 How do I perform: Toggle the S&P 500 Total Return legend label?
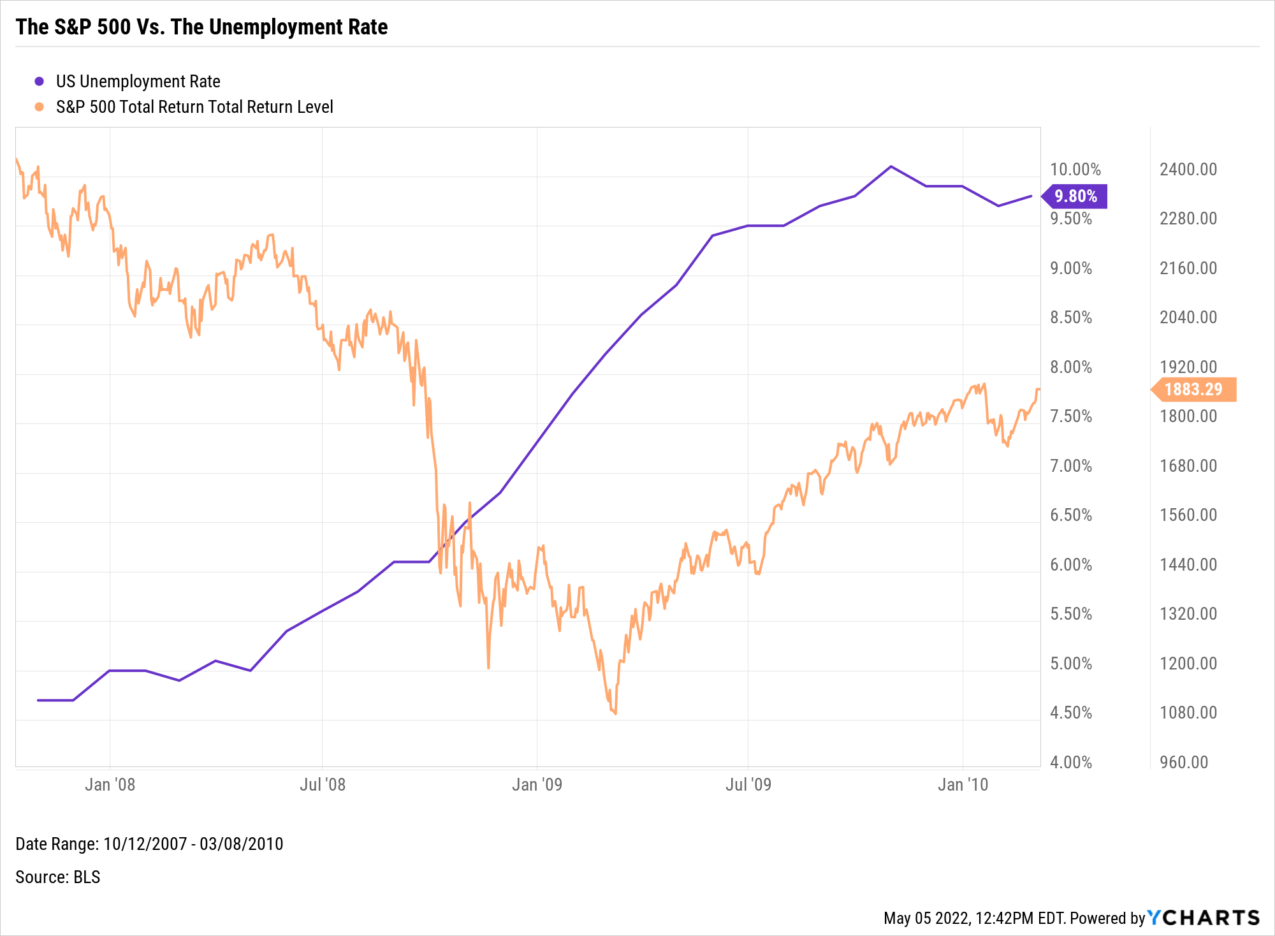coord(194,107)
